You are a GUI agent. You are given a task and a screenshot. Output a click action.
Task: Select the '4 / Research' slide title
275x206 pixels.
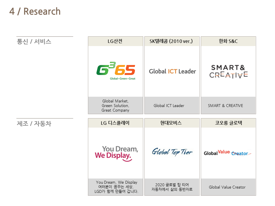pos(35,11)
